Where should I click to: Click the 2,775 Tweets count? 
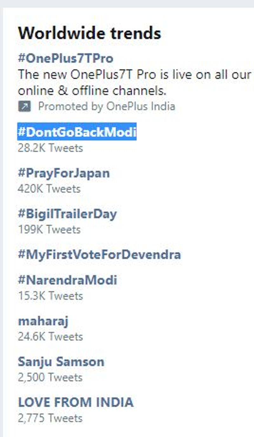[50, 418]
